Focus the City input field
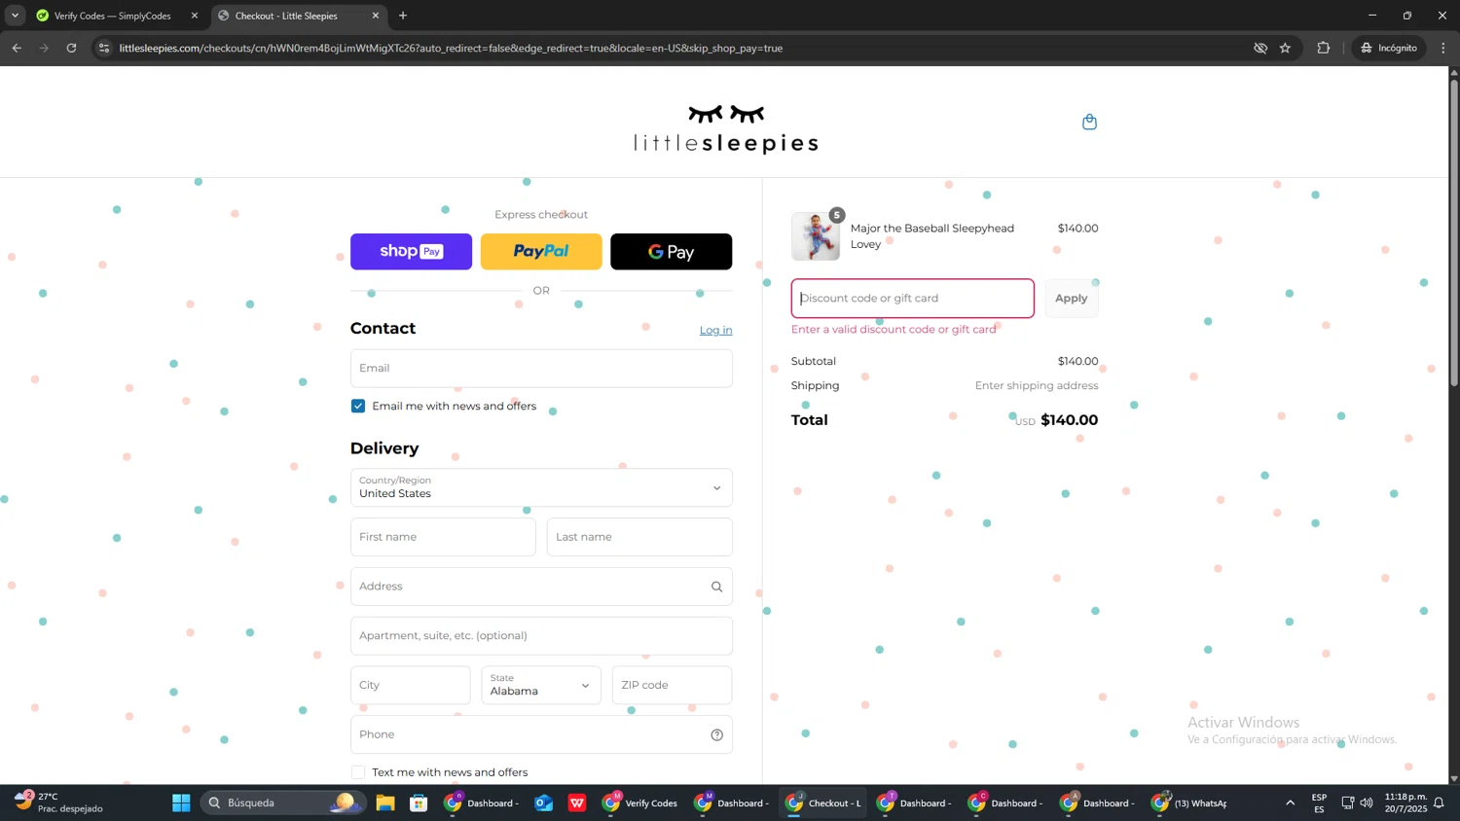Image resolution: width=1460 pixels, height=821 pixels. pos(410,685)
